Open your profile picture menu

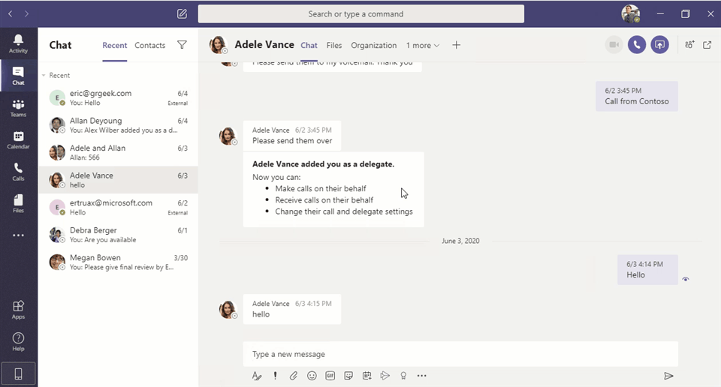pyautogui.click(x=631, y=13)
